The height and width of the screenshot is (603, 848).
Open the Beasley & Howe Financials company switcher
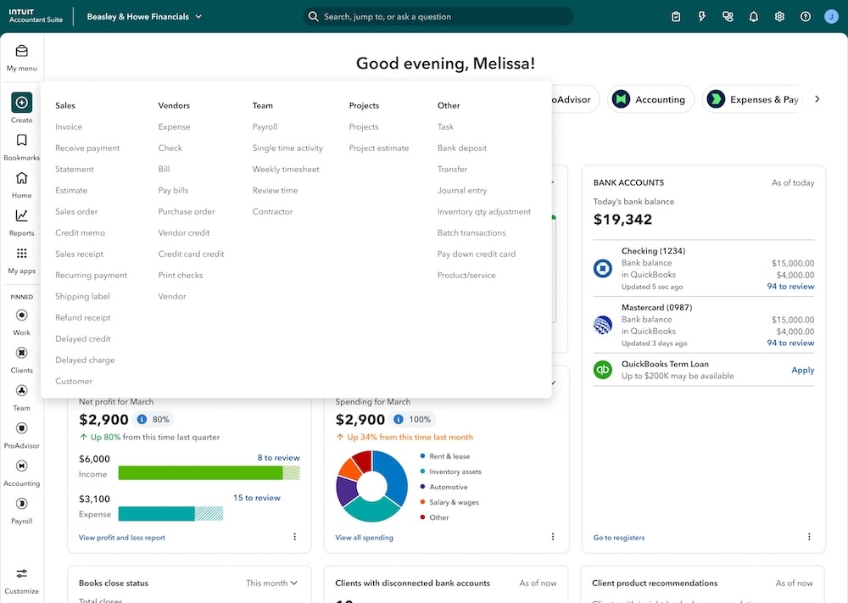[x=144, y=16]
